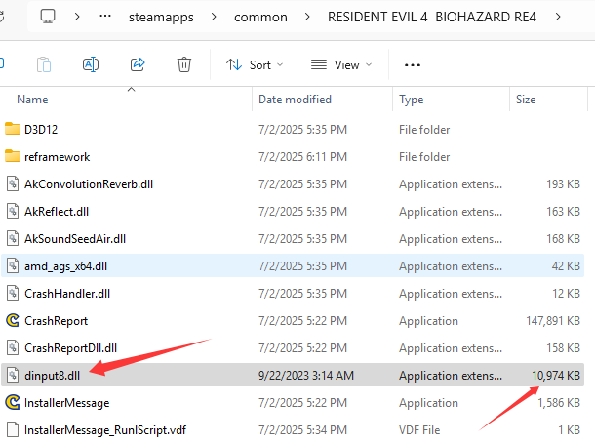595x444 pixels.
Task: Click the Delete trash can icon
Action: click(x=184, y=64)
